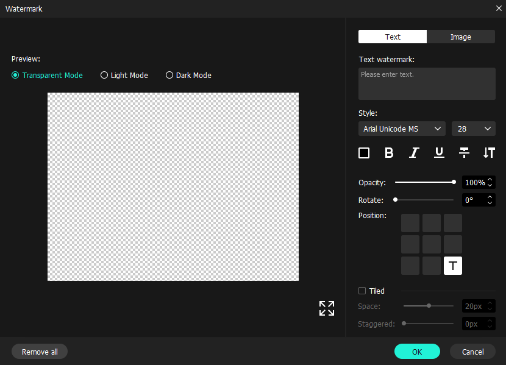
Task: Set watermark position to top-right
Action: [x=453, y=223]
